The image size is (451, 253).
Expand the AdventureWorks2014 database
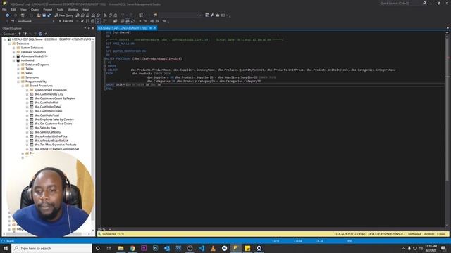[x=14, y=56]
